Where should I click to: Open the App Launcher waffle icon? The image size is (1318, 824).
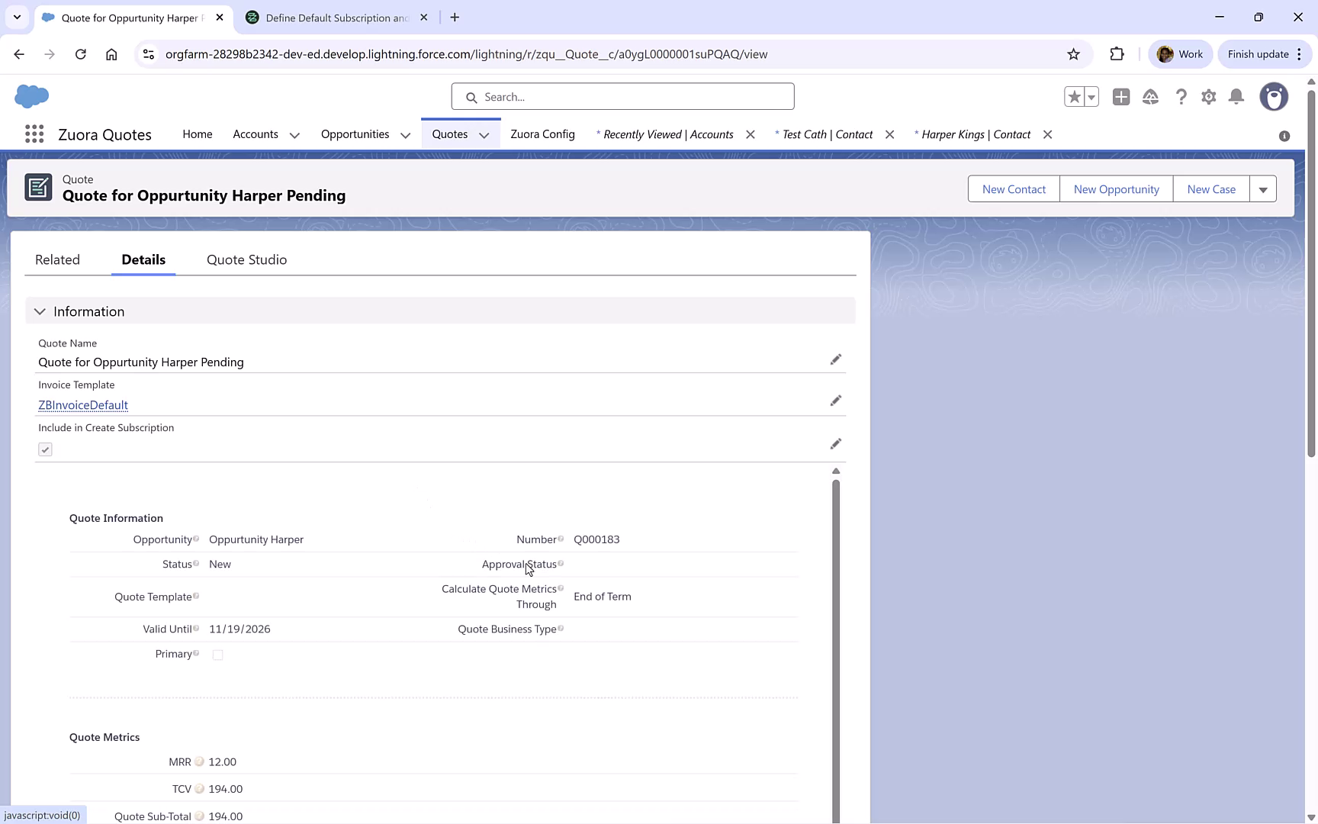tap(34, 134)
